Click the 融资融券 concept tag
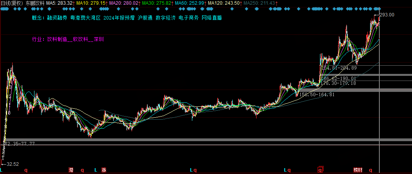Screen dimensions: 412x174 (x=57, y=18)
